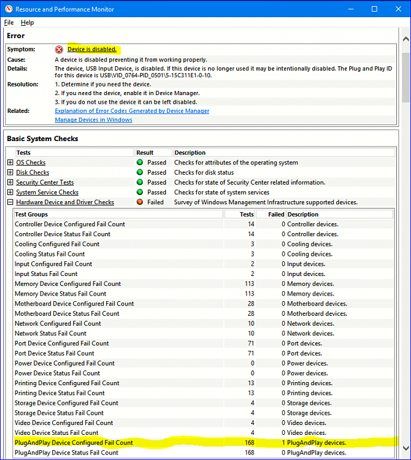Expand the Security Center Tests row
The height and width of the screenshot is (460, 411).
[x=10, y=182]
